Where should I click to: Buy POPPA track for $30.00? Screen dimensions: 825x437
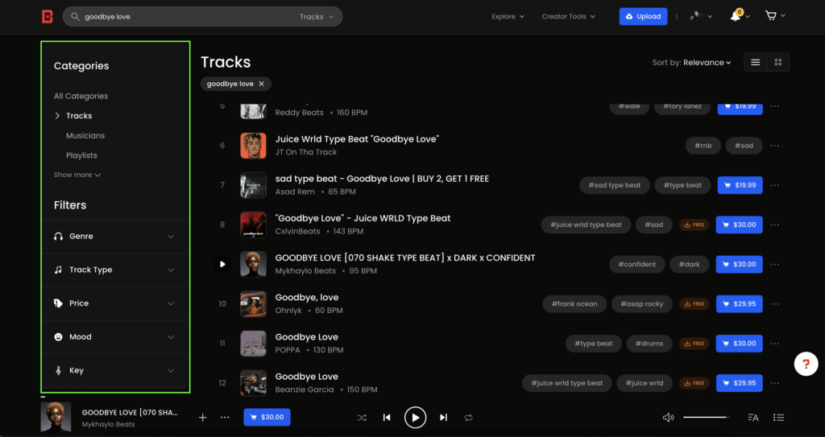pyautogui.click(x=740, y=344)
